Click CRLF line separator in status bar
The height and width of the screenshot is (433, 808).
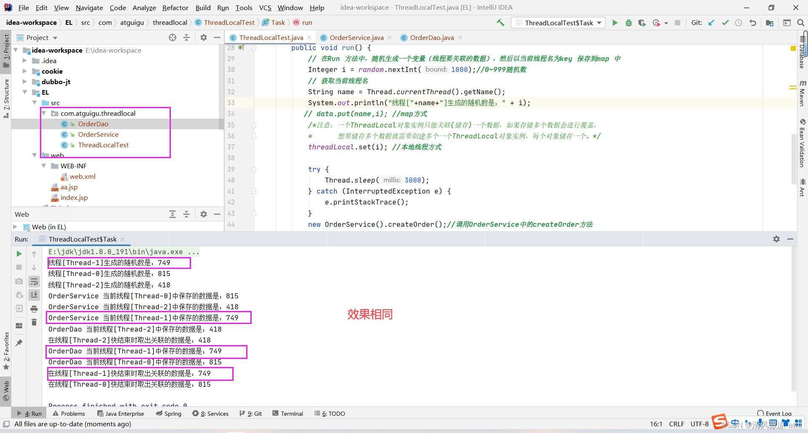[x=676, y=424]
